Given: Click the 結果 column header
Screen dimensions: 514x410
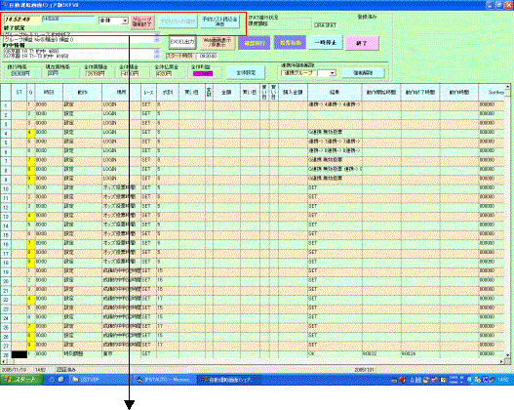Looking at the screenshot, I should (335, 93).
